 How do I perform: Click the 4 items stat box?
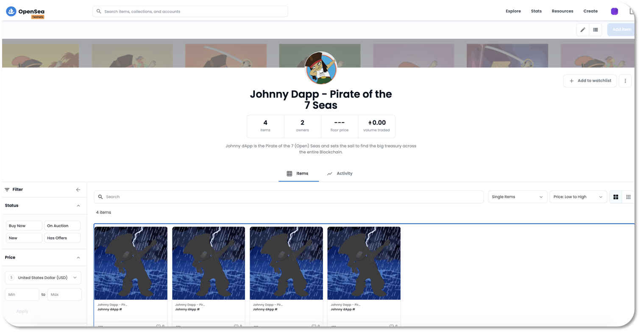(x=265, y=126)
